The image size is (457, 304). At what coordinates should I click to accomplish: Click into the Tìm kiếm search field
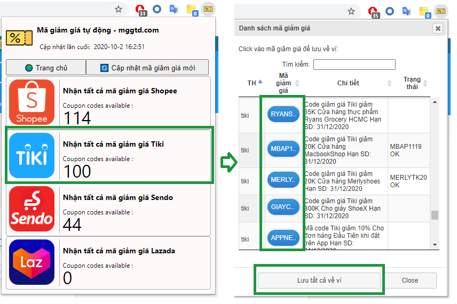coord(354,65)
